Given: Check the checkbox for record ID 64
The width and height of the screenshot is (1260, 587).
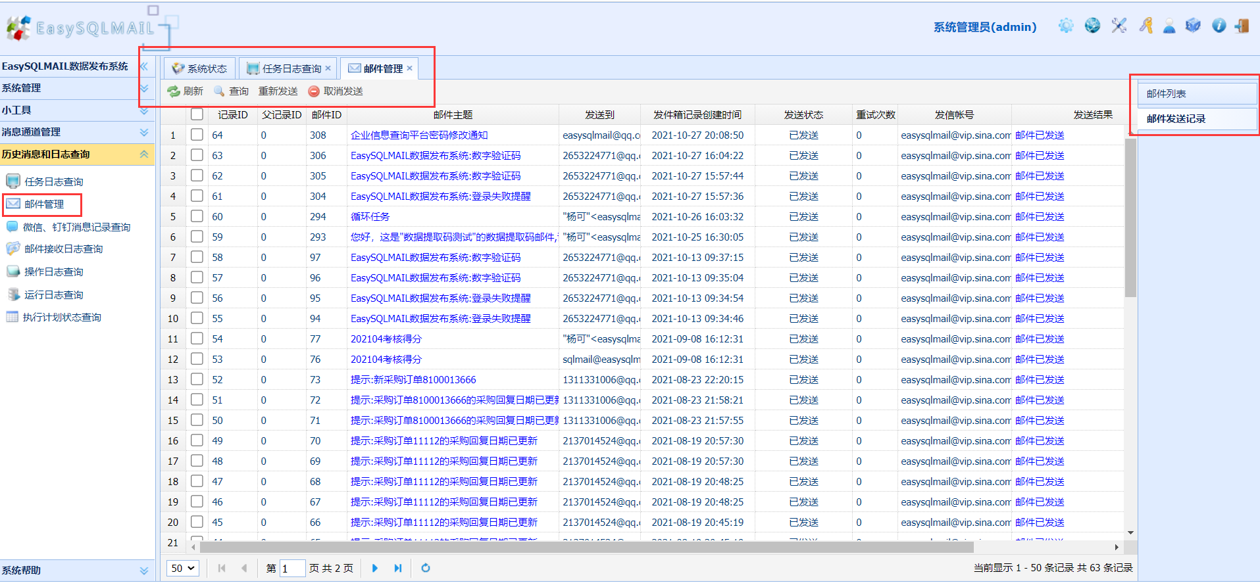Looking at the screenshot, I should [x=197, y=135].
